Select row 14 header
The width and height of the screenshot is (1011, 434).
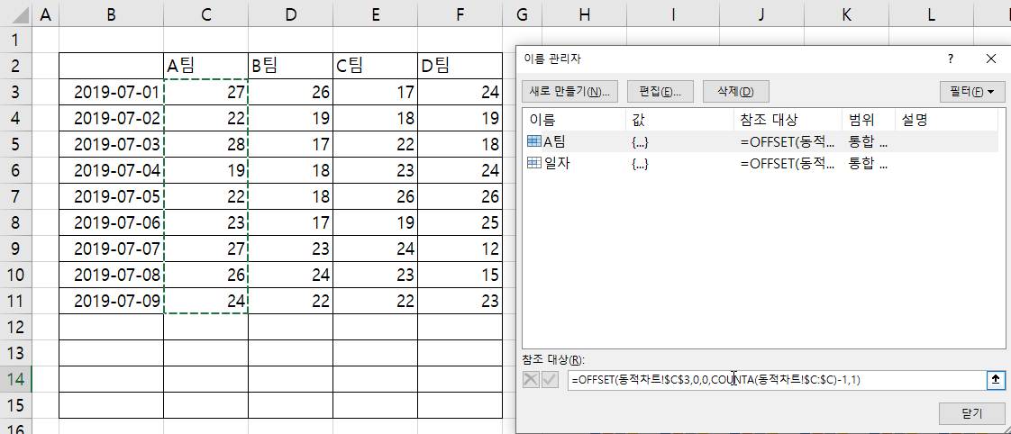[15, 379]
